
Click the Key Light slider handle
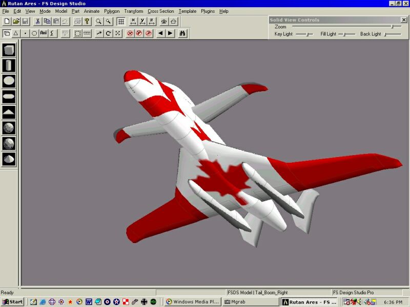click(309, 34)
